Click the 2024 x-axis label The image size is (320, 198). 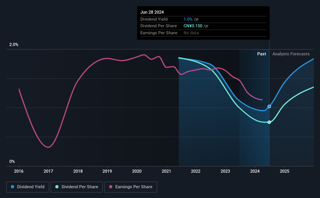click(255, 171)
